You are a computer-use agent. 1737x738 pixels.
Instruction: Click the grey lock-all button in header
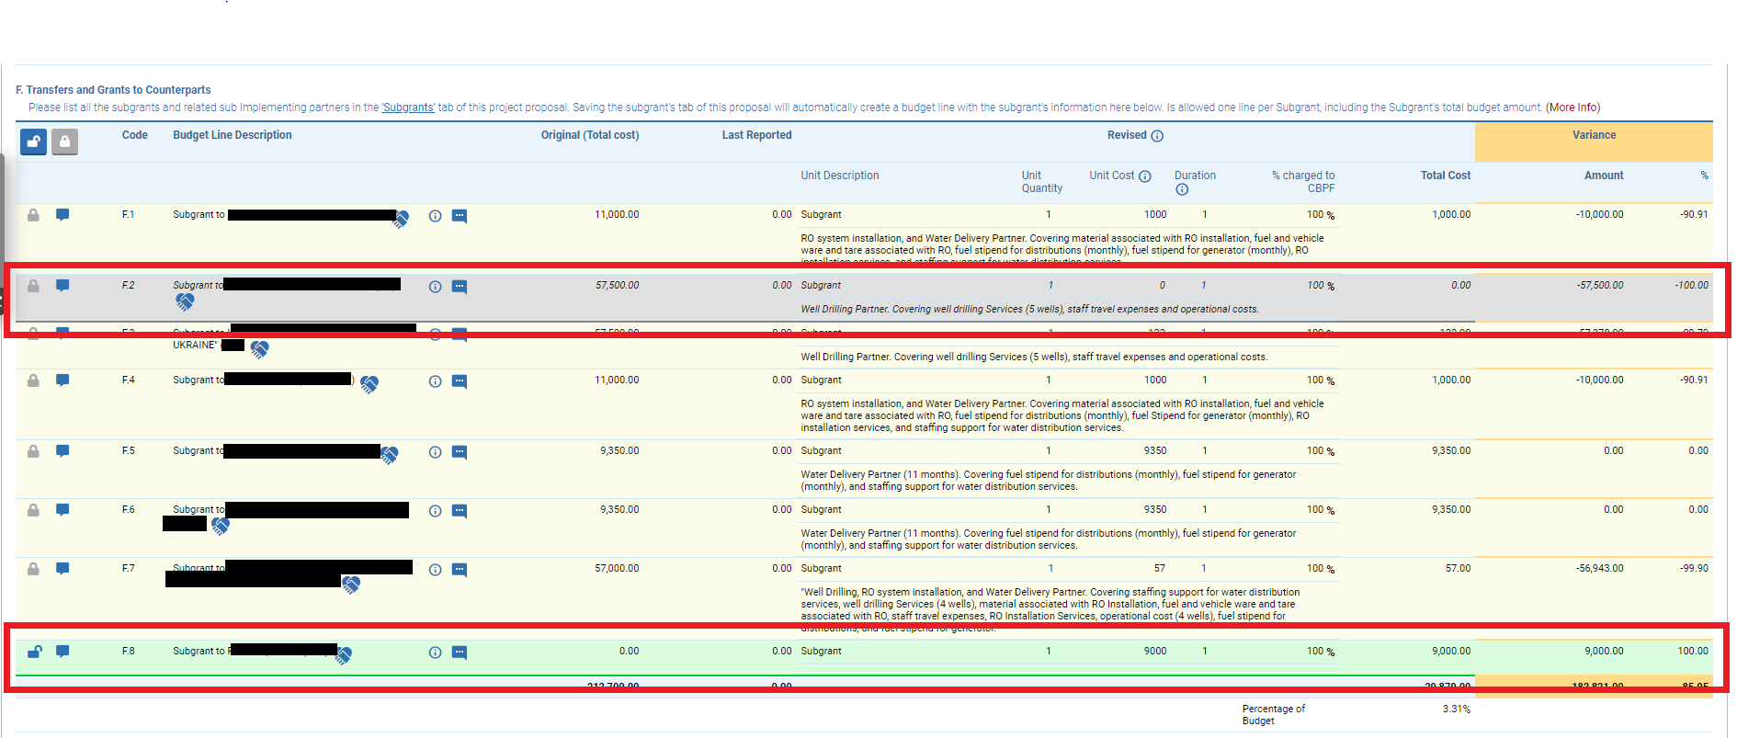click(x=64, y=142)
